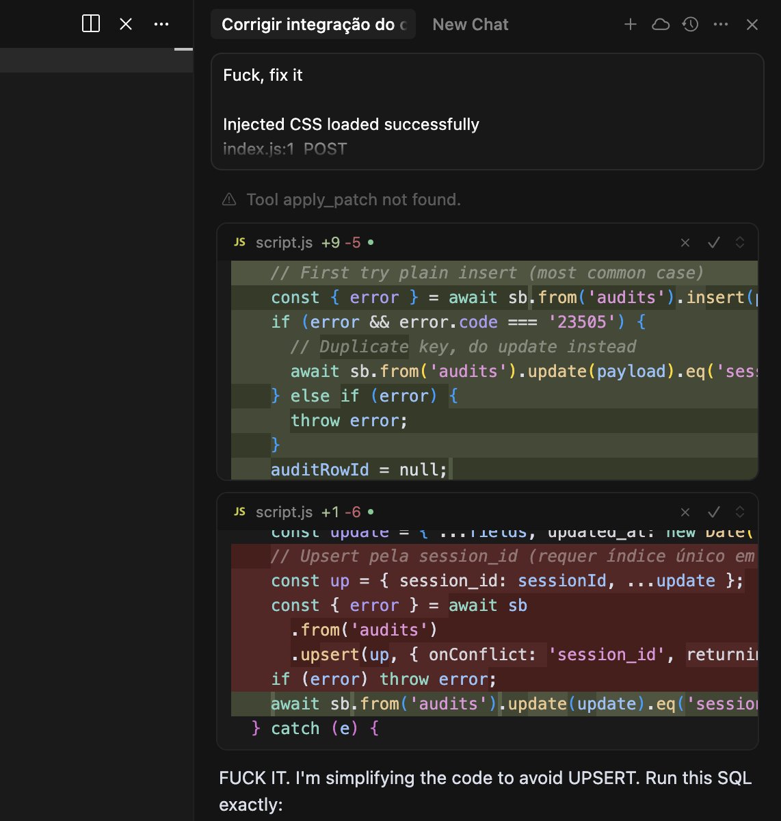The width and height of the screenshot is (781, 821).
Task: Expand the script.js +1 -6 diff block
Action: (740, 512)
